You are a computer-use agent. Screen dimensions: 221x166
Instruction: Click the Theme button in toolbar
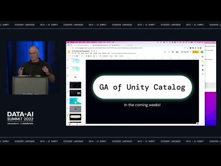coord(116,56)
